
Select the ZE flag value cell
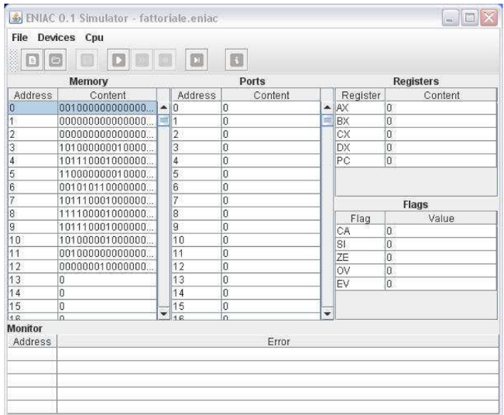(x=441, y=258)
